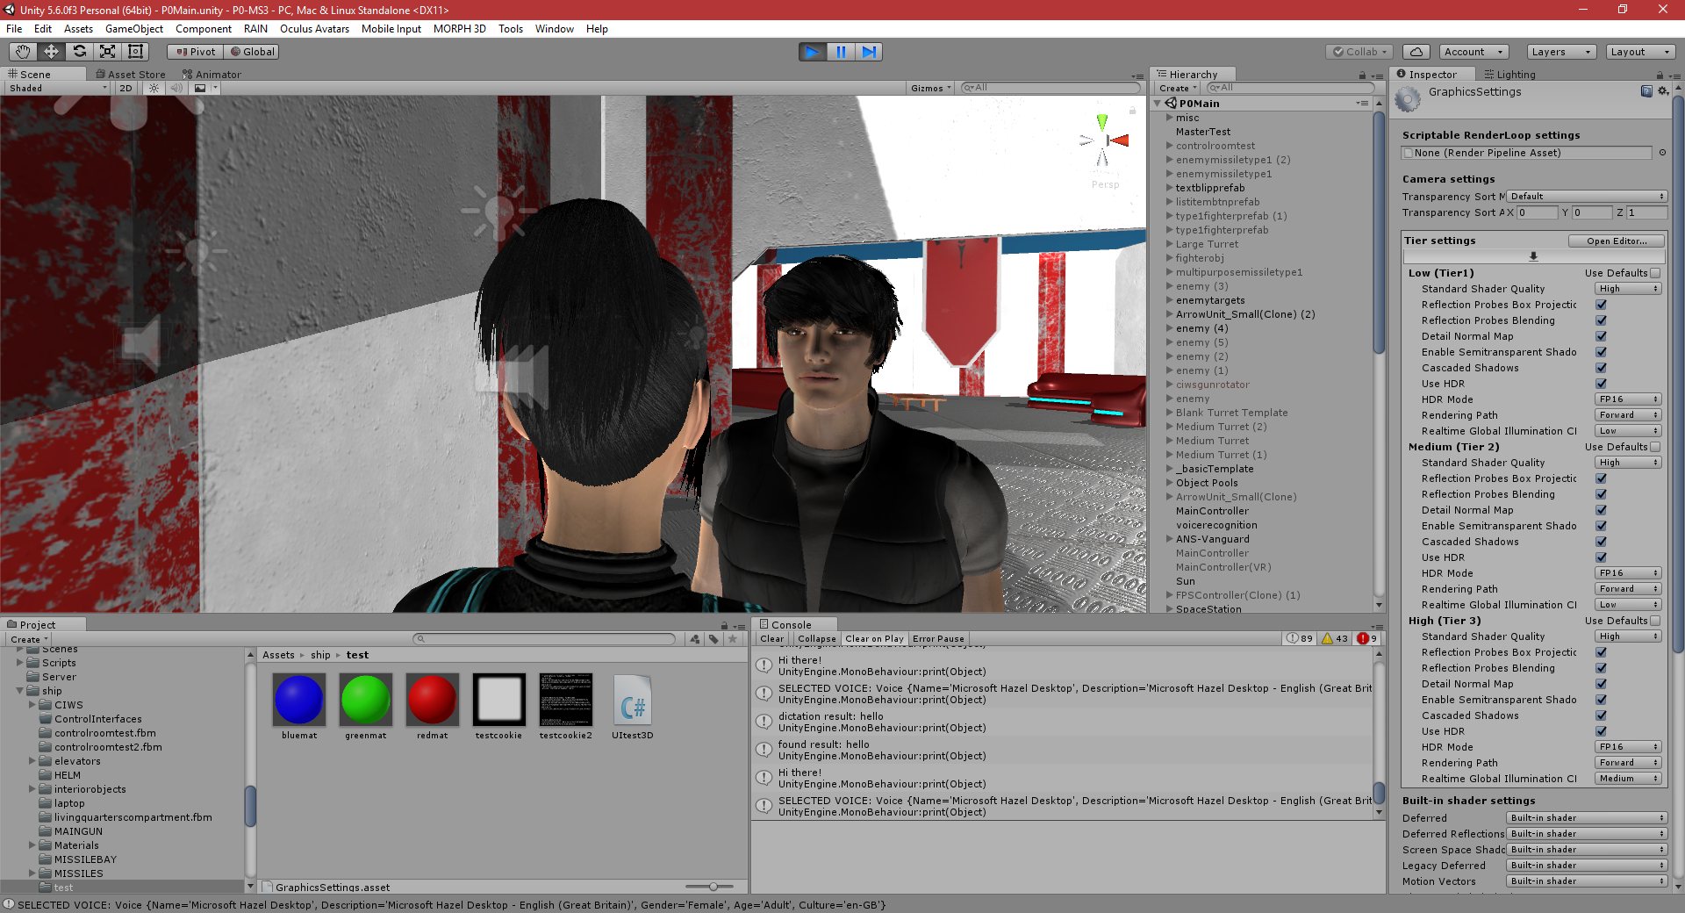
Task: Select the Hand tool in toolbar
Action: (x=23, y=52)
